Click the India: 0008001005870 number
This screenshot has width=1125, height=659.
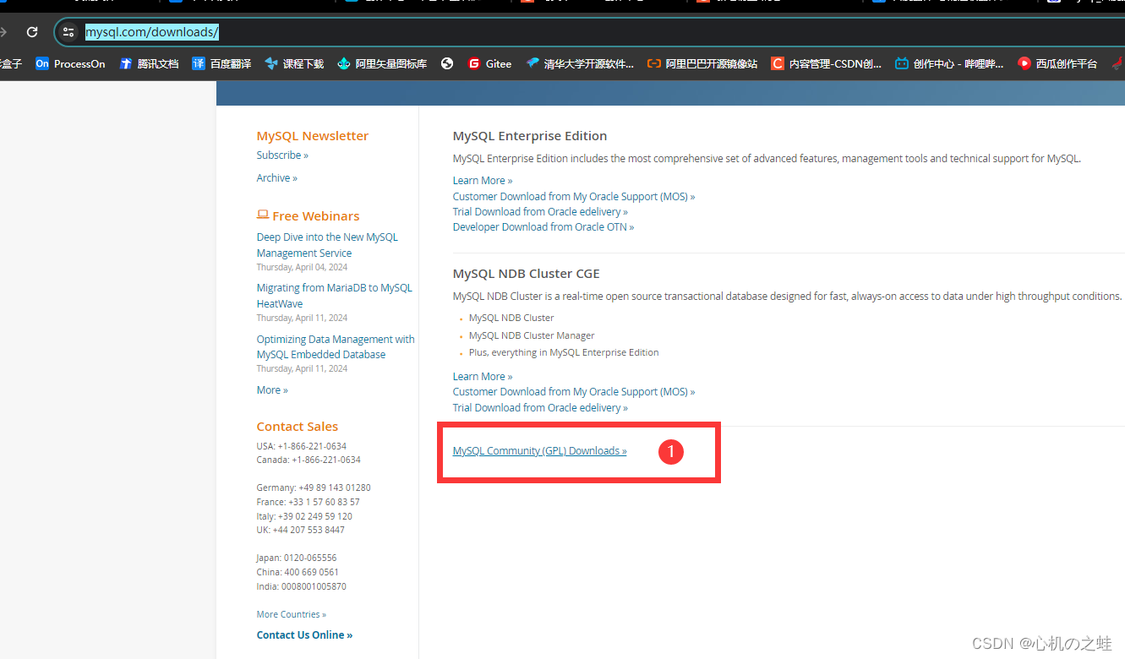[x=302, y=586]
